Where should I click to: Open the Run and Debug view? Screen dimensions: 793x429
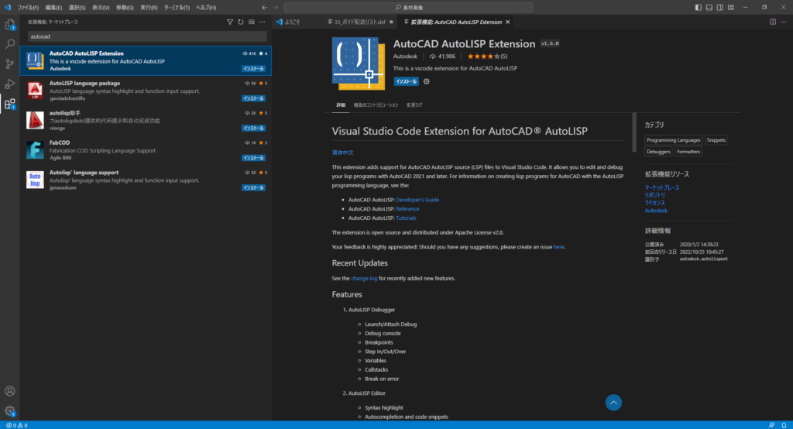[10, 84]
